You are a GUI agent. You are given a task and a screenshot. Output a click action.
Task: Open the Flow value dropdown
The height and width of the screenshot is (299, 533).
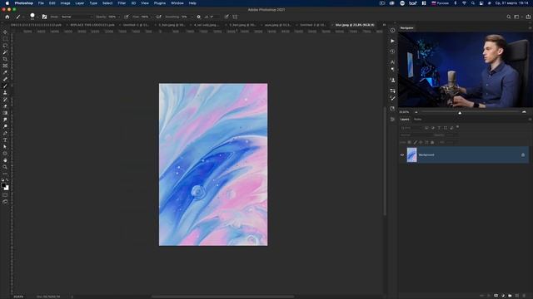click(x=151, y=17)
